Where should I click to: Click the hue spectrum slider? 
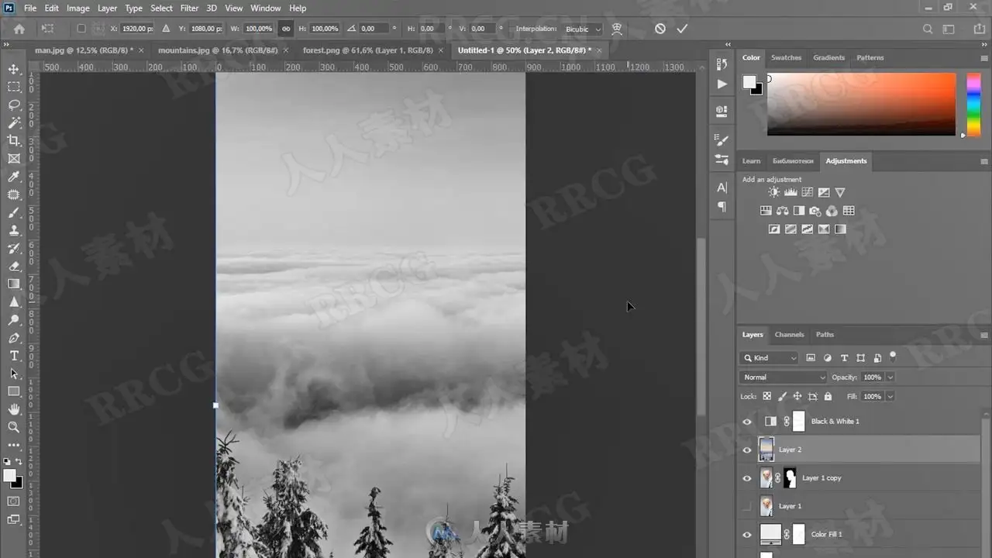coord(973,104)
